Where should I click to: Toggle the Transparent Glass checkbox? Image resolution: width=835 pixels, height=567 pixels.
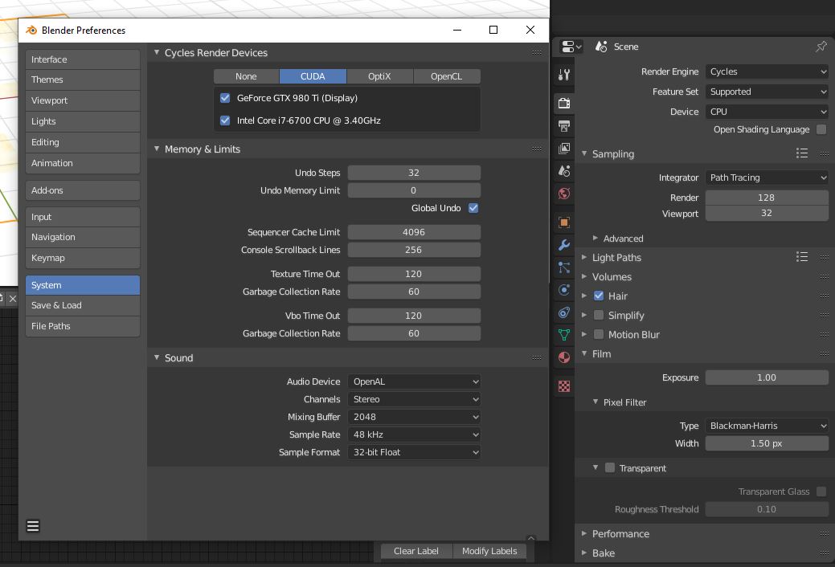[821, 492]
